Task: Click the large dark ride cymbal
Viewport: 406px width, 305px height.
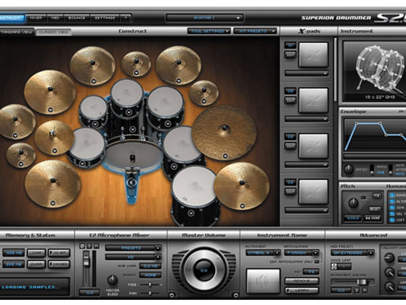Action: click(224, 132)
